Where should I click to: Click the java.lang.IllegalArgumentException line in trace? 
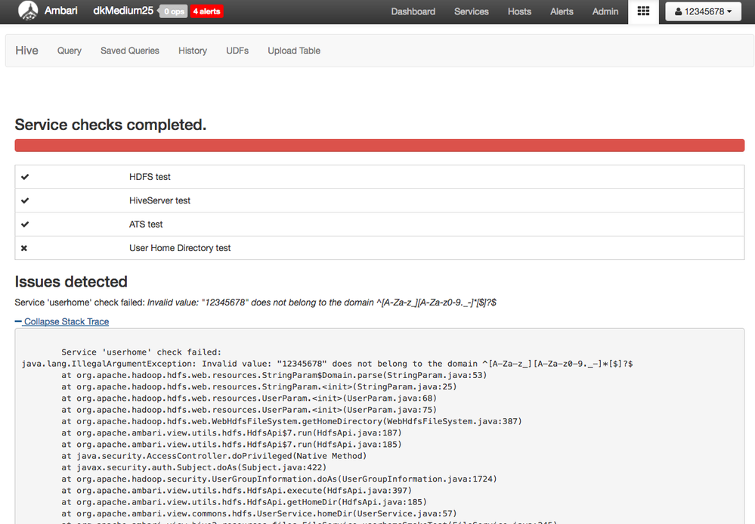327,364
